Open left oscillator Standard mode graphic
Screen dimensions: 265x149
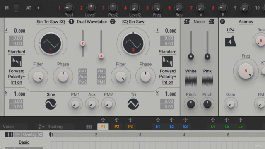pos(16,62)
